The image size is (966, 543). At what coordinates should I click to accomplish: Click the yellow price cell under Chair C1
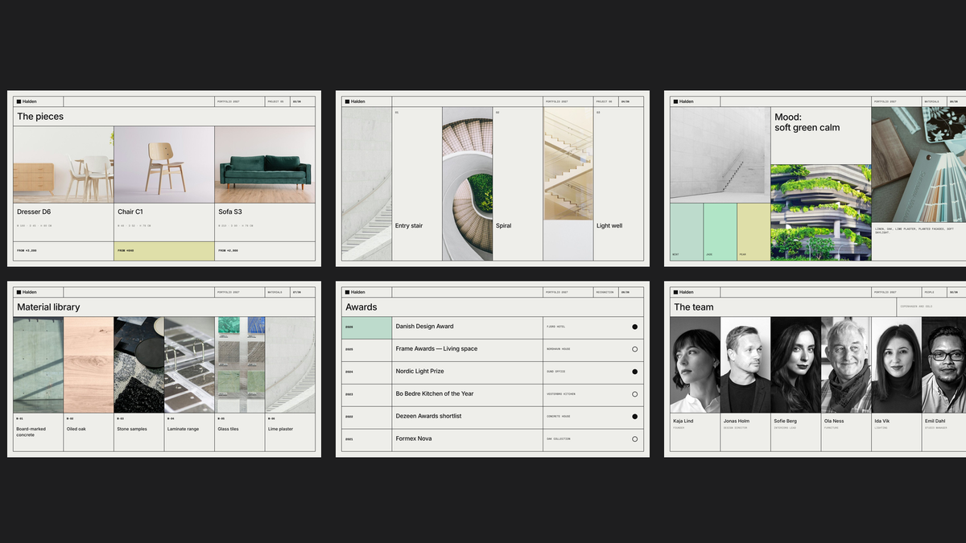click(164, 251)
